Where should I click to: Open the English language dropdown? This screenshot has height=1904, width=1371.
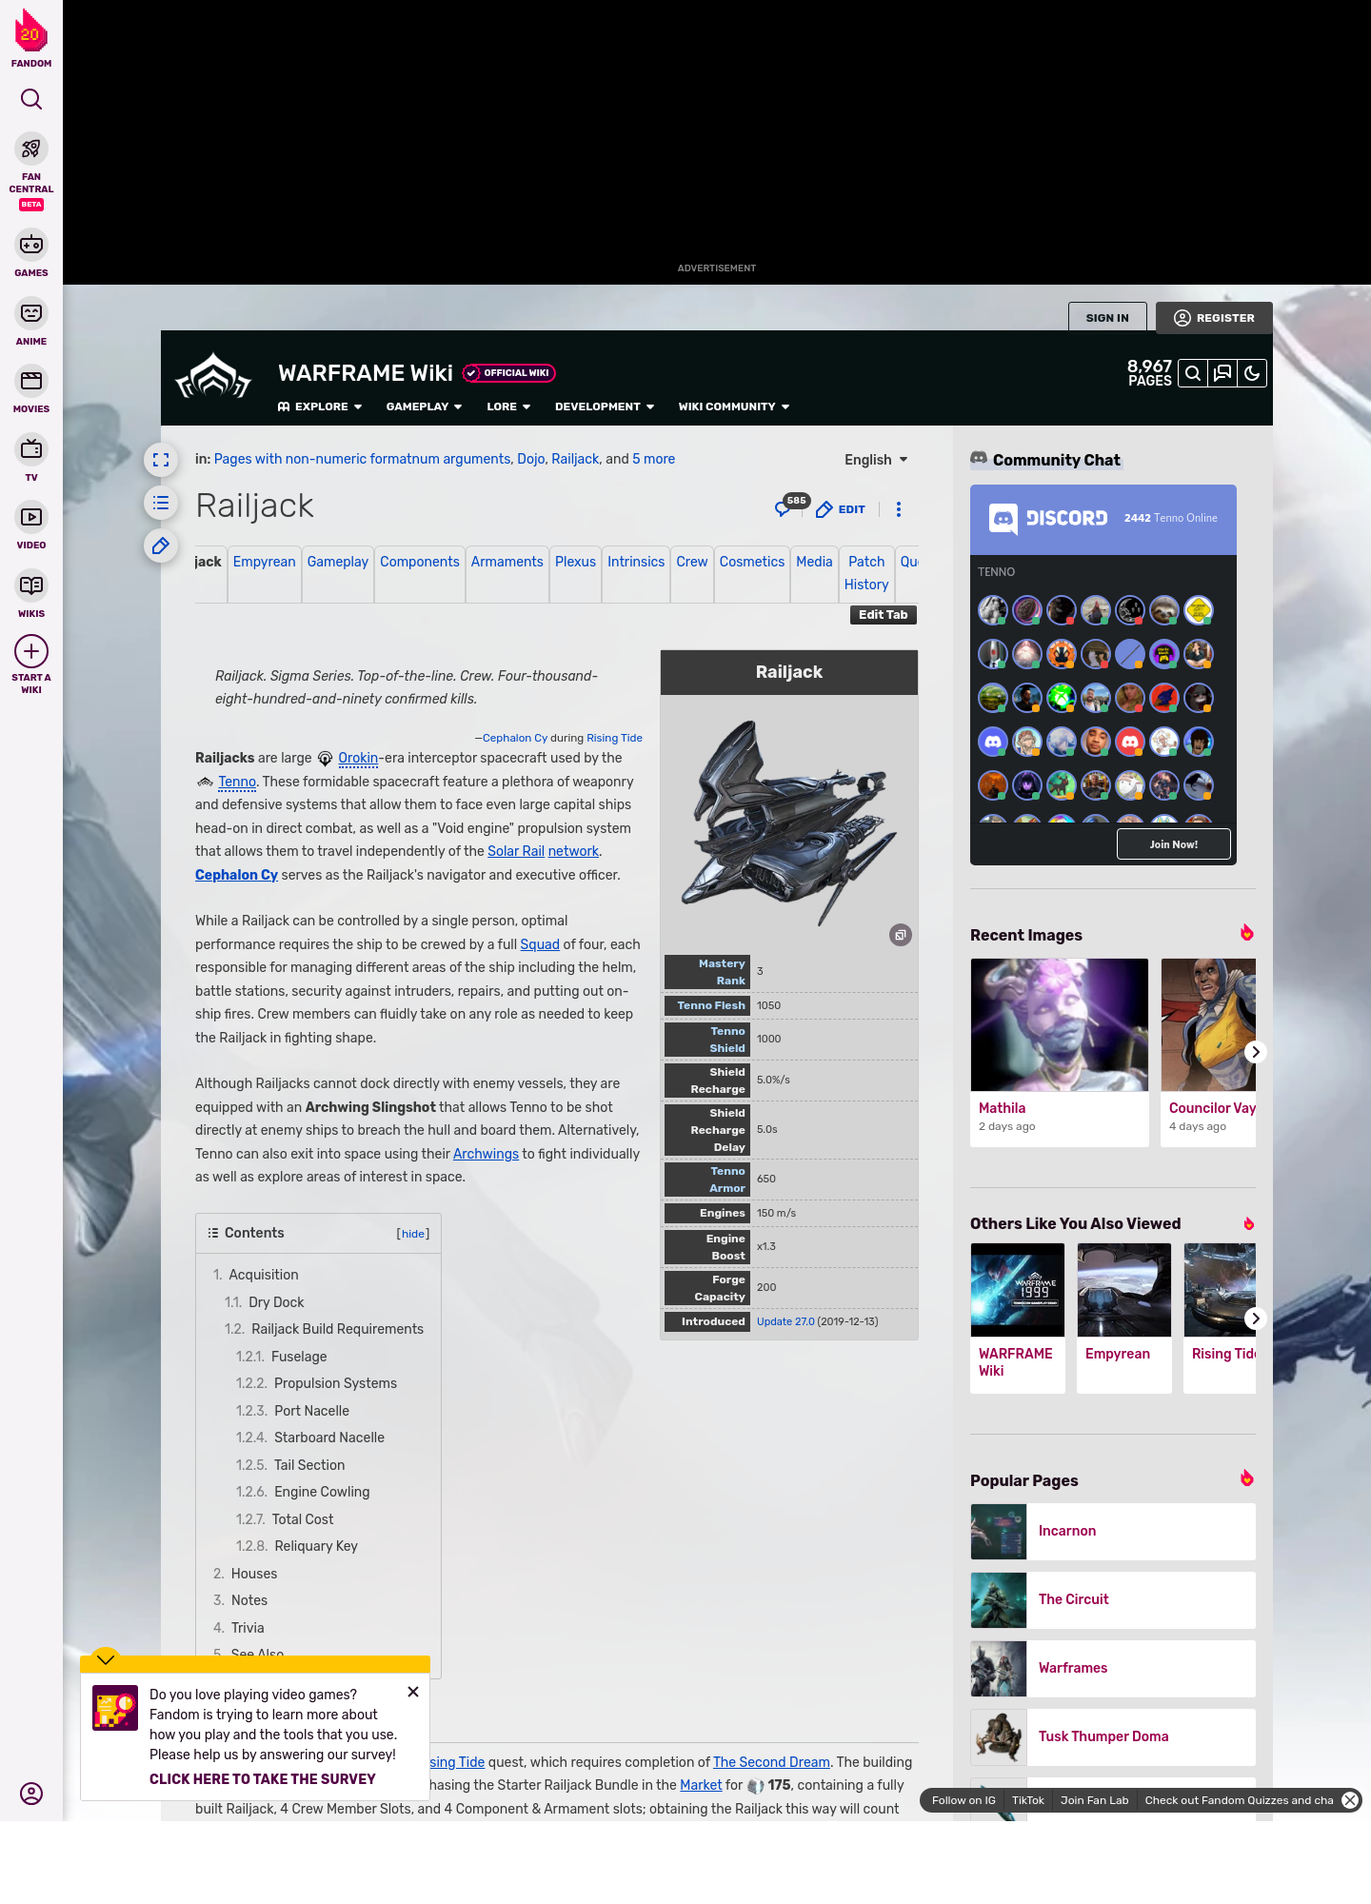[x=876, y=460]
